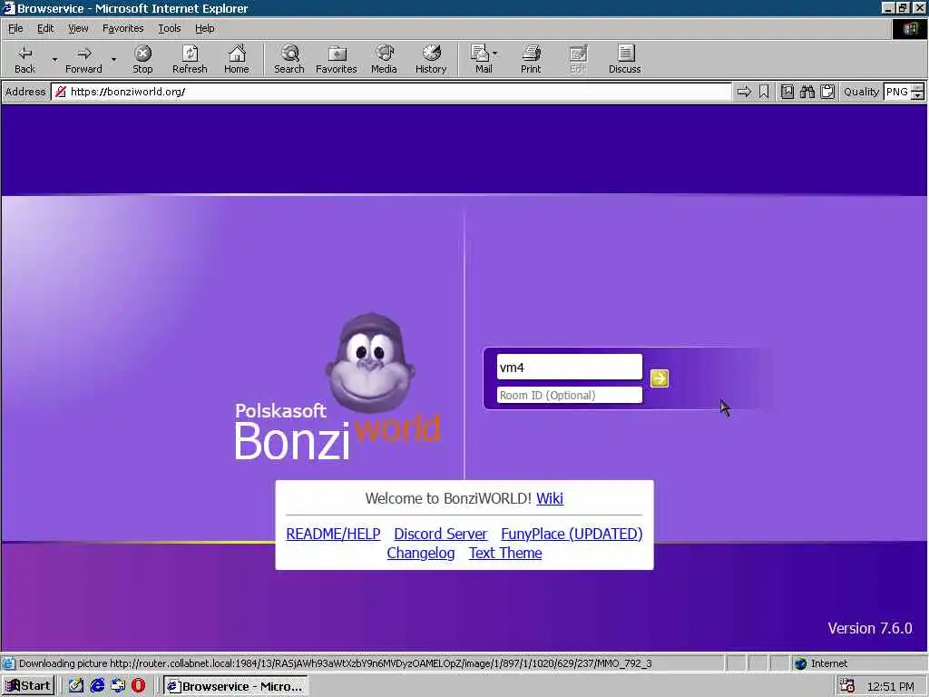
Task: Click the Back toolbar button
Action: pyautogui.click(x=24, y=59)
